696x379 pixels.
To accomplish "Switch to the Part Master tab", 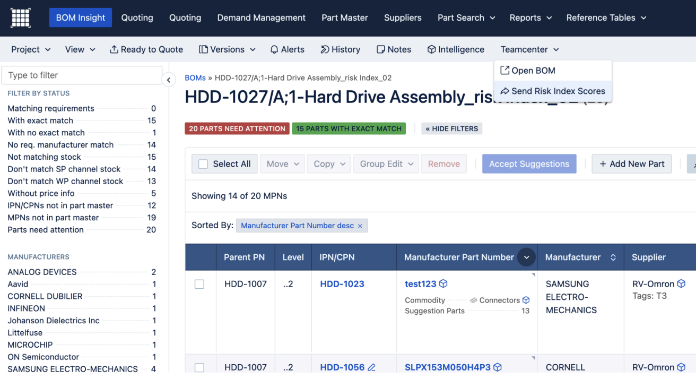I will [x=345, y=18].
